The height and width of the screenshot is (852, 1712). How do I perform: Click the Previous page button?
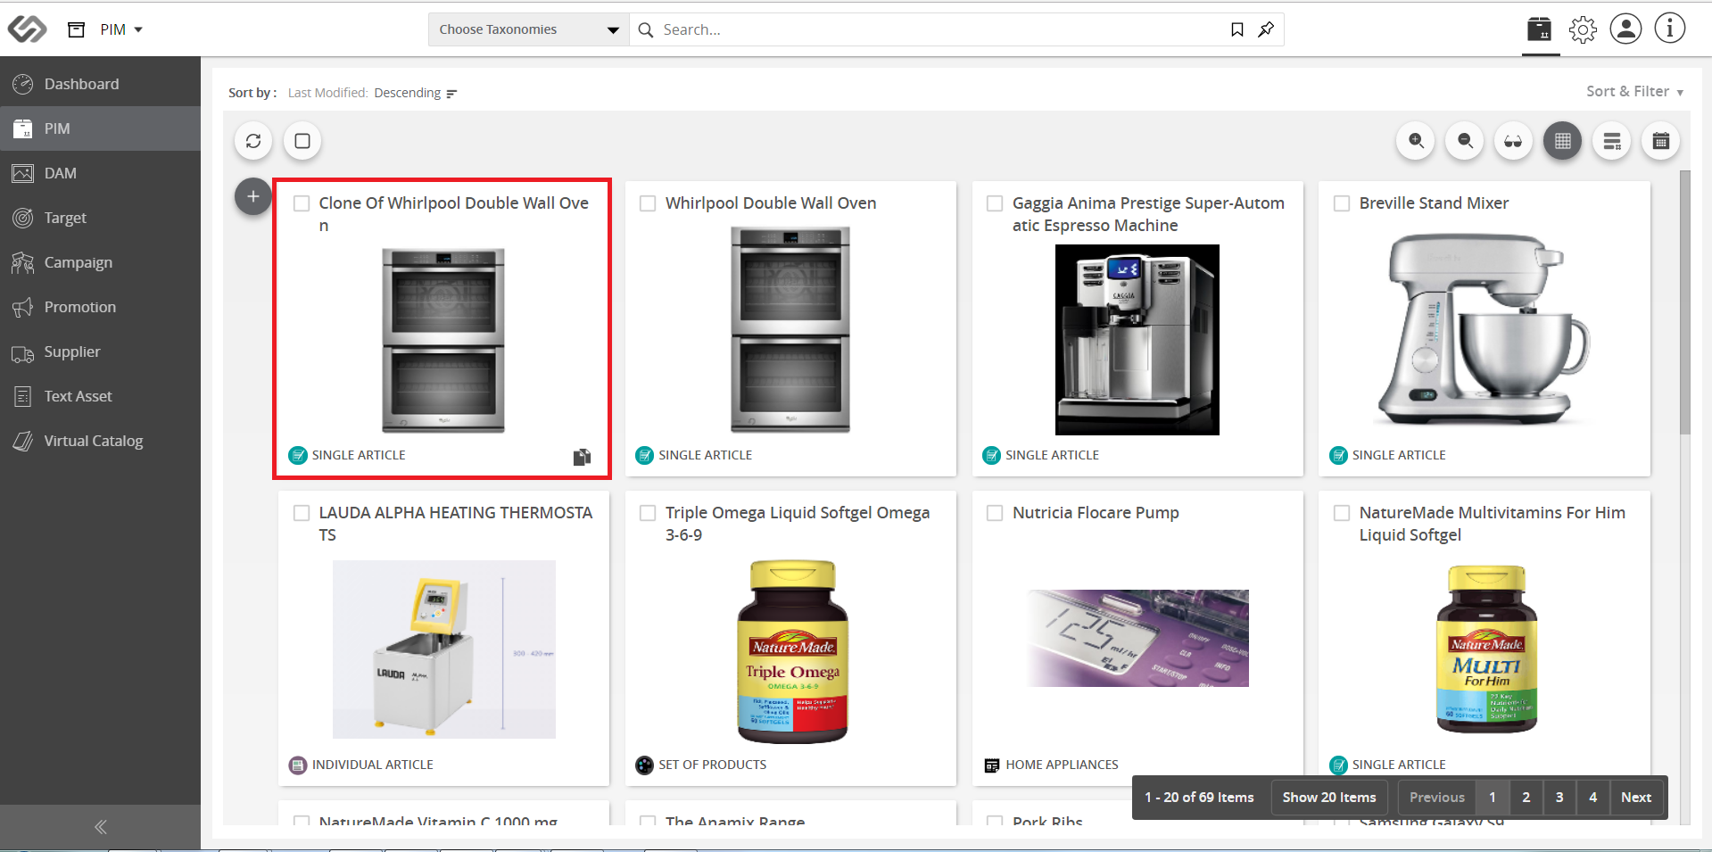click(x=1436, y=798)
